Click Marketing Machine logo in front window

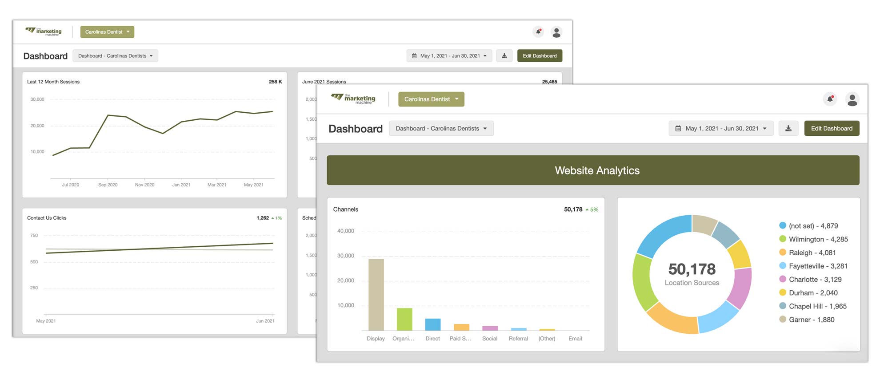[x=353, y=99]
